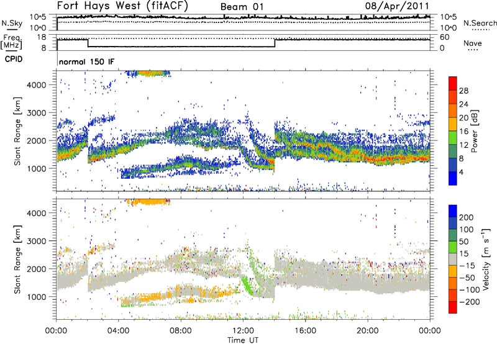Click the solid line sample under N.Sky
Image resolution: width=497 pixels, height=344 pixels.
pyautogui.click(x=12, y=29)
